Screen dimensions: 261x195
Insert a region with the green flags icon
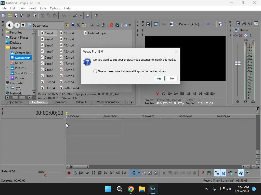[x=209, y=173]
